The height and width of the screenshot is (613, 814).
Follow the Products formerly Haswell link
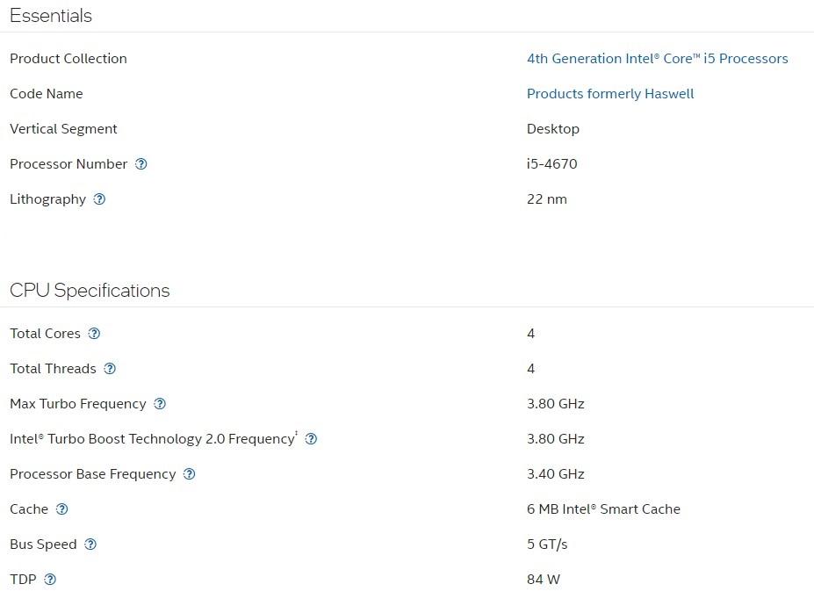pos(610,94)
